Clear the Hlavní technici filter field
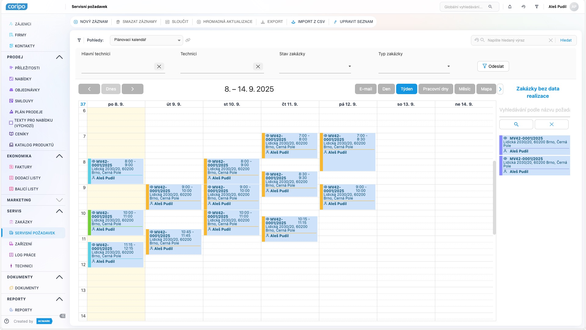This screenshot has width=586, height=330. pos(159,67)
